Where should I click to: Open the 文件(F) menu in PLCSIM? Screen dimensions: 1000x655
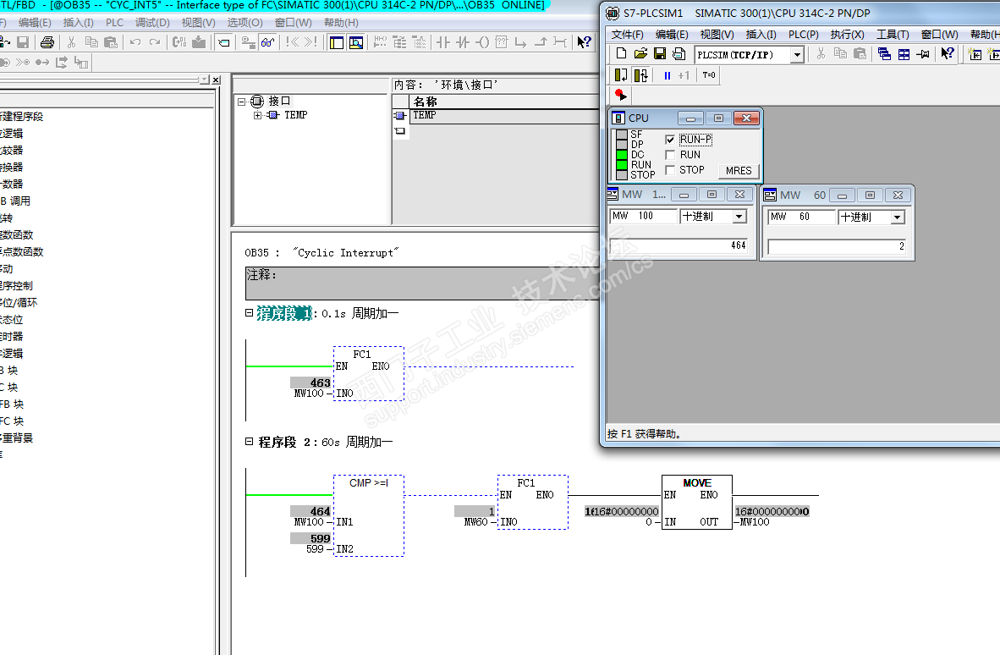click(628, 35)
